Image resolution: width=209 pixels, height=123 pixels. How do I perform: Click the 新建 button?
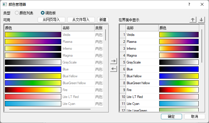tap(103, 20)
